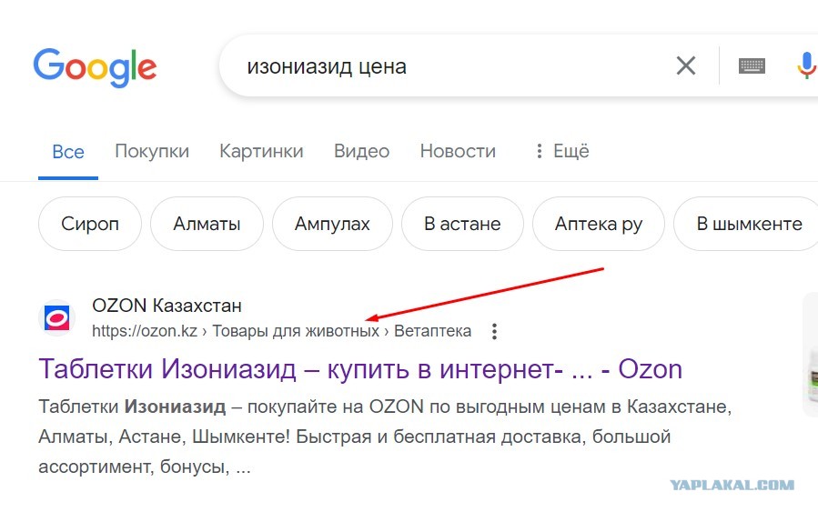
Task: Switch to the Картинки tab
Action: pos(261,151)
